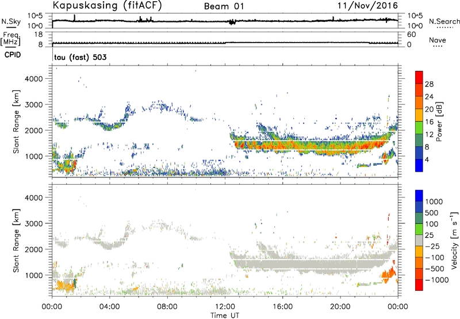460x319 pixels.
Task: Click the 'CPID' label
Action: (13, 55)
